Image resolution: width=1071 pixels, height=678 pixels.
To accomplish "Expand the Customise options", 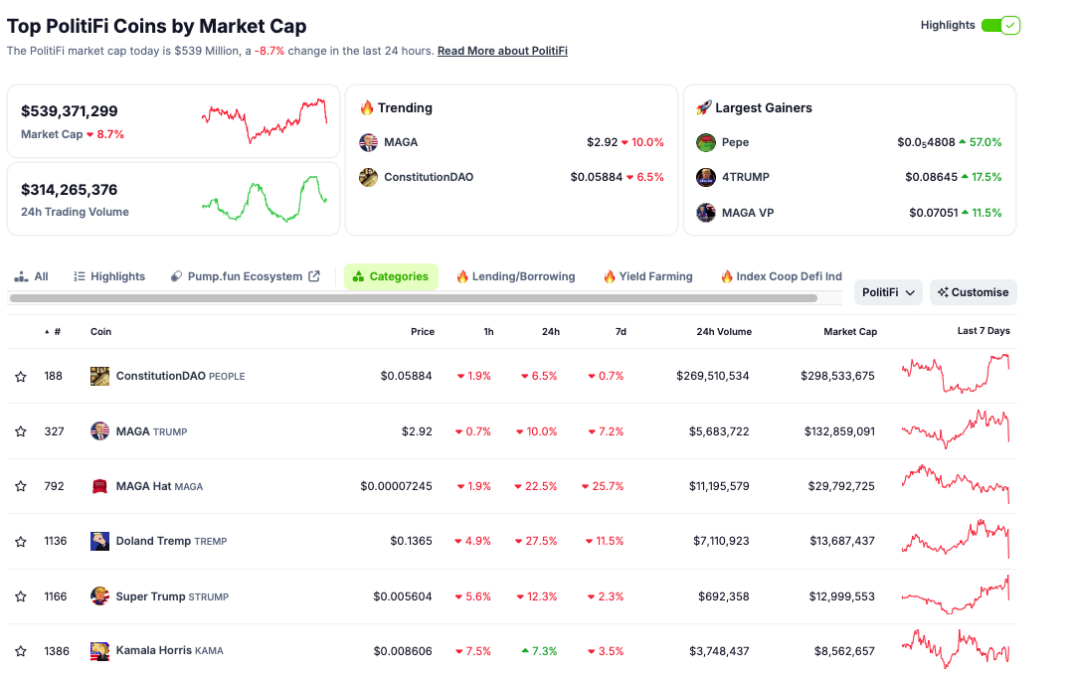I will pyautogui.click(x=972, y=291).
